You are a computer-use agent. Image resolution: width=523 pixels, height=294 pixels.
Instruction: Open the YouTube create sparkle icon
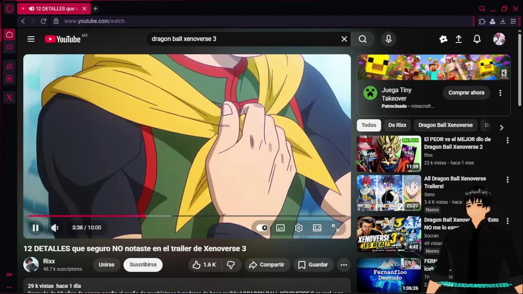coord(443,39)
